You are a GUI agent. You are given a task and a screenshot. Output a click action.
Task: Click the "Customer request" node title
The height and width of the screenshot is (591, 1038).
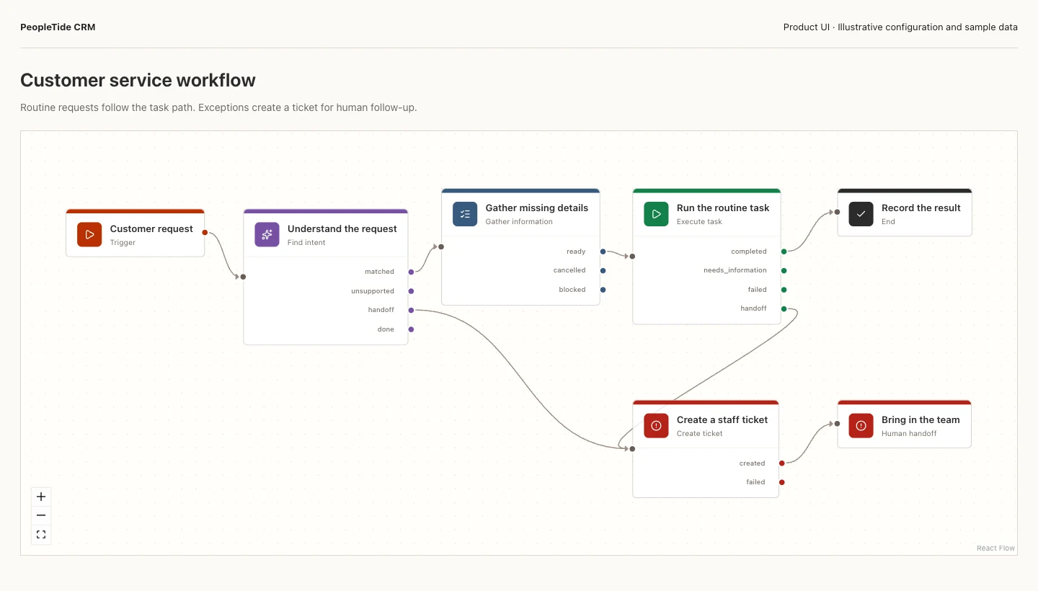(151, 228)
